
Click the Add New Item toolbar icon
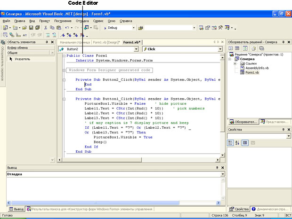click(x=15, y=28)
